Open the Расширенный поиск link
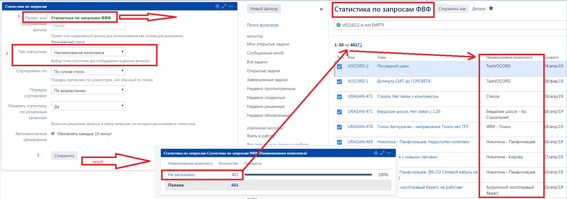The height and width of the screenshot is (199, 567). pos(68,42)
